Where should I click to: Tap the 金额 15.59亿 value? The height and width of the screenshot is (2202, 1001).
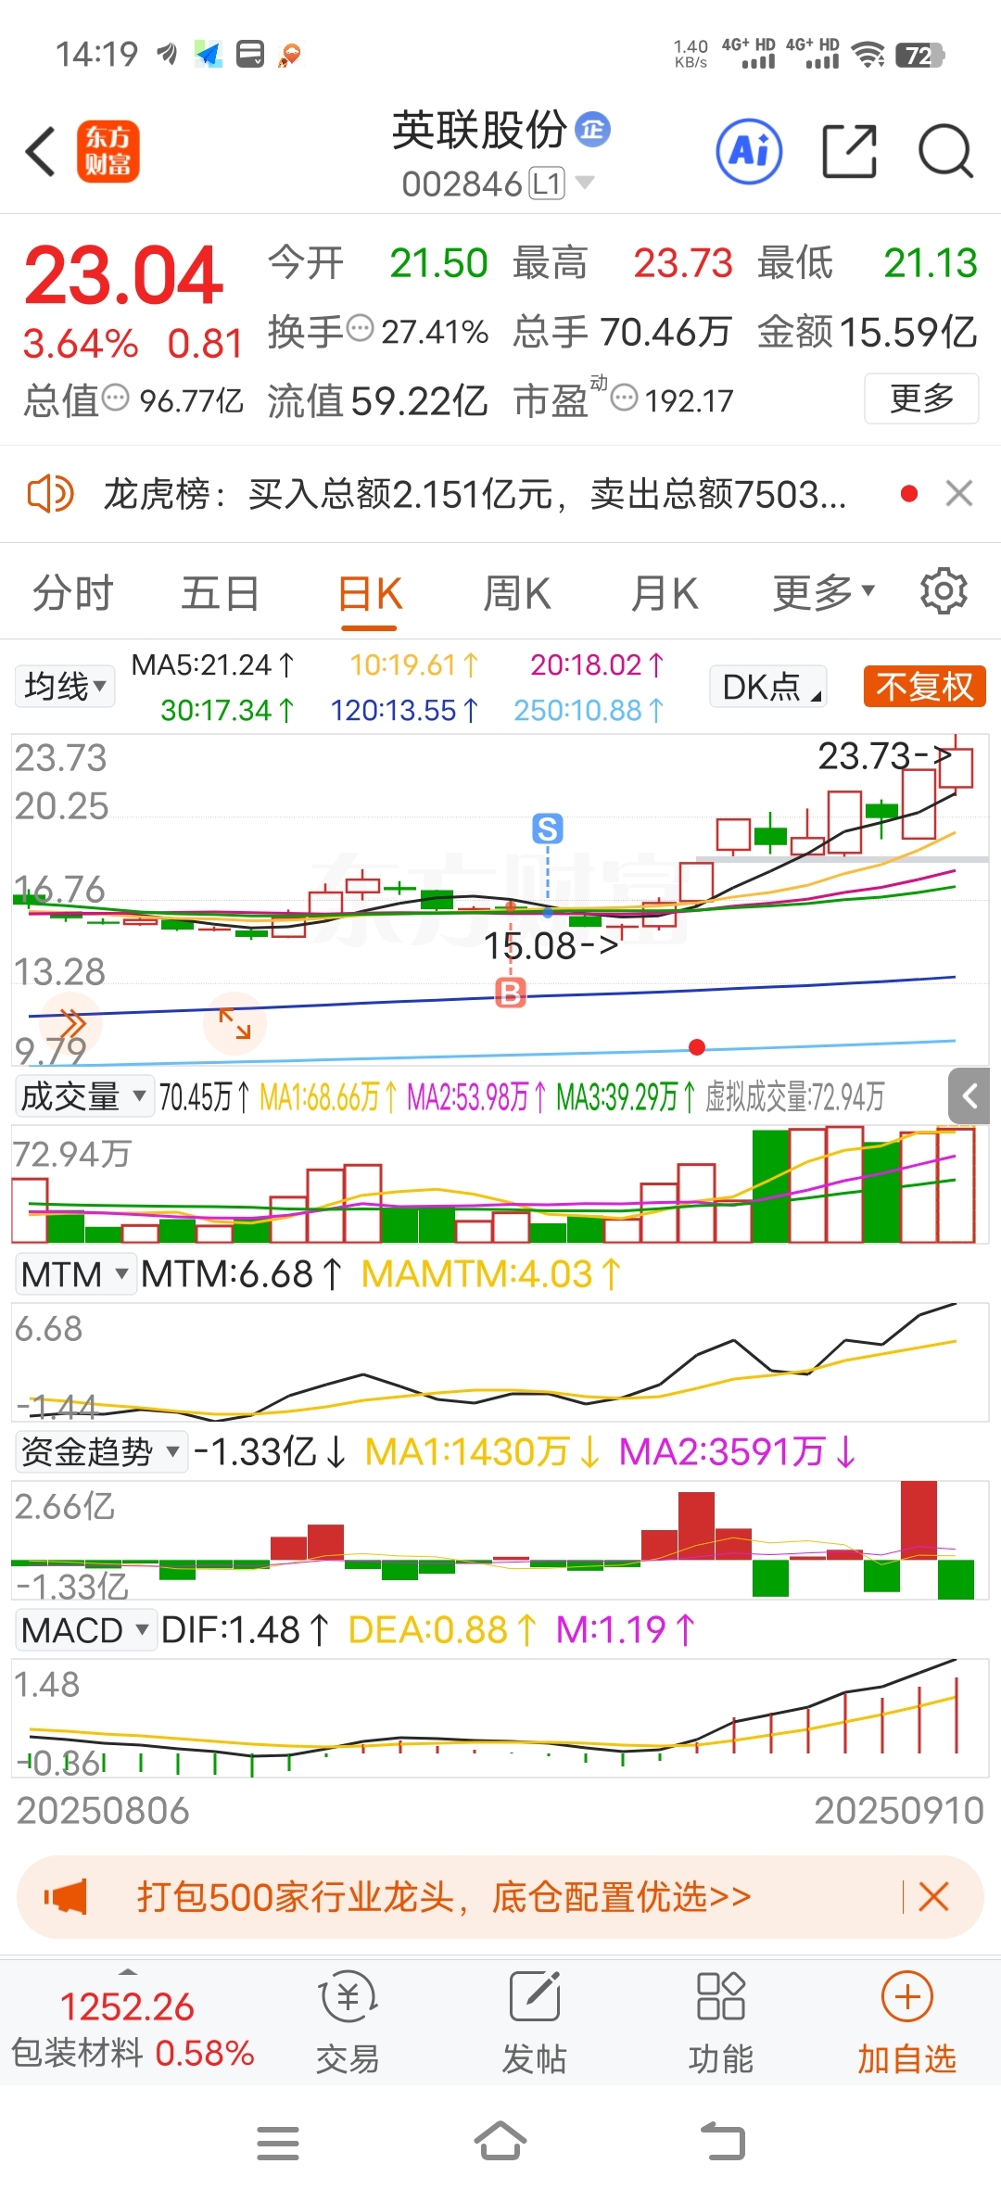[868, 332]
